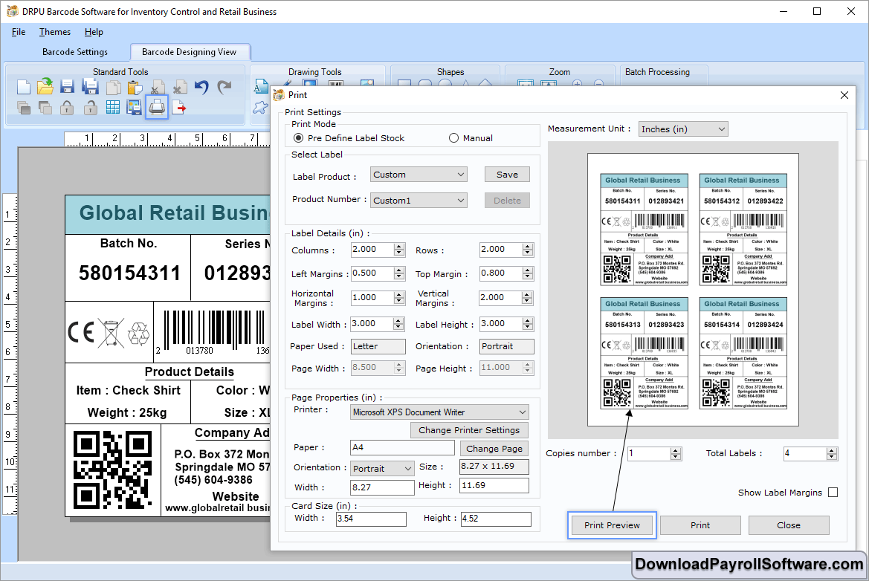The height and width of the screenshot is (581, 869).
Task: Click the Bring to Front layers icon
Action: click(x=24, y=108)
